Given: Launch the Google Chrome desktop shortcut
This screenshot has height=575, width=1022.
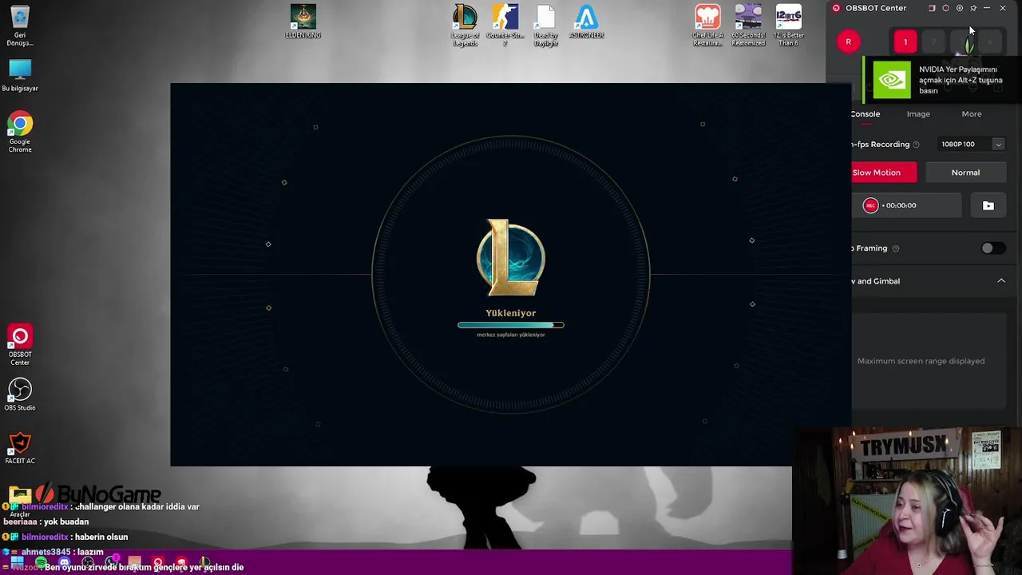Looking at the screenshot, I should pyautogui.click(x=20, y=132).
